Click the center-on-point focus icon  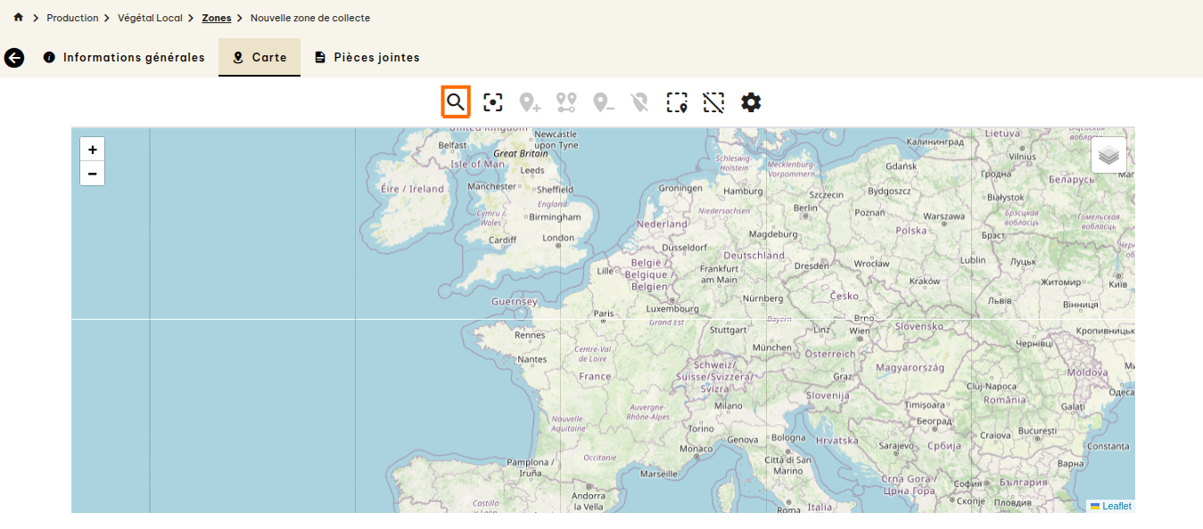493,102
